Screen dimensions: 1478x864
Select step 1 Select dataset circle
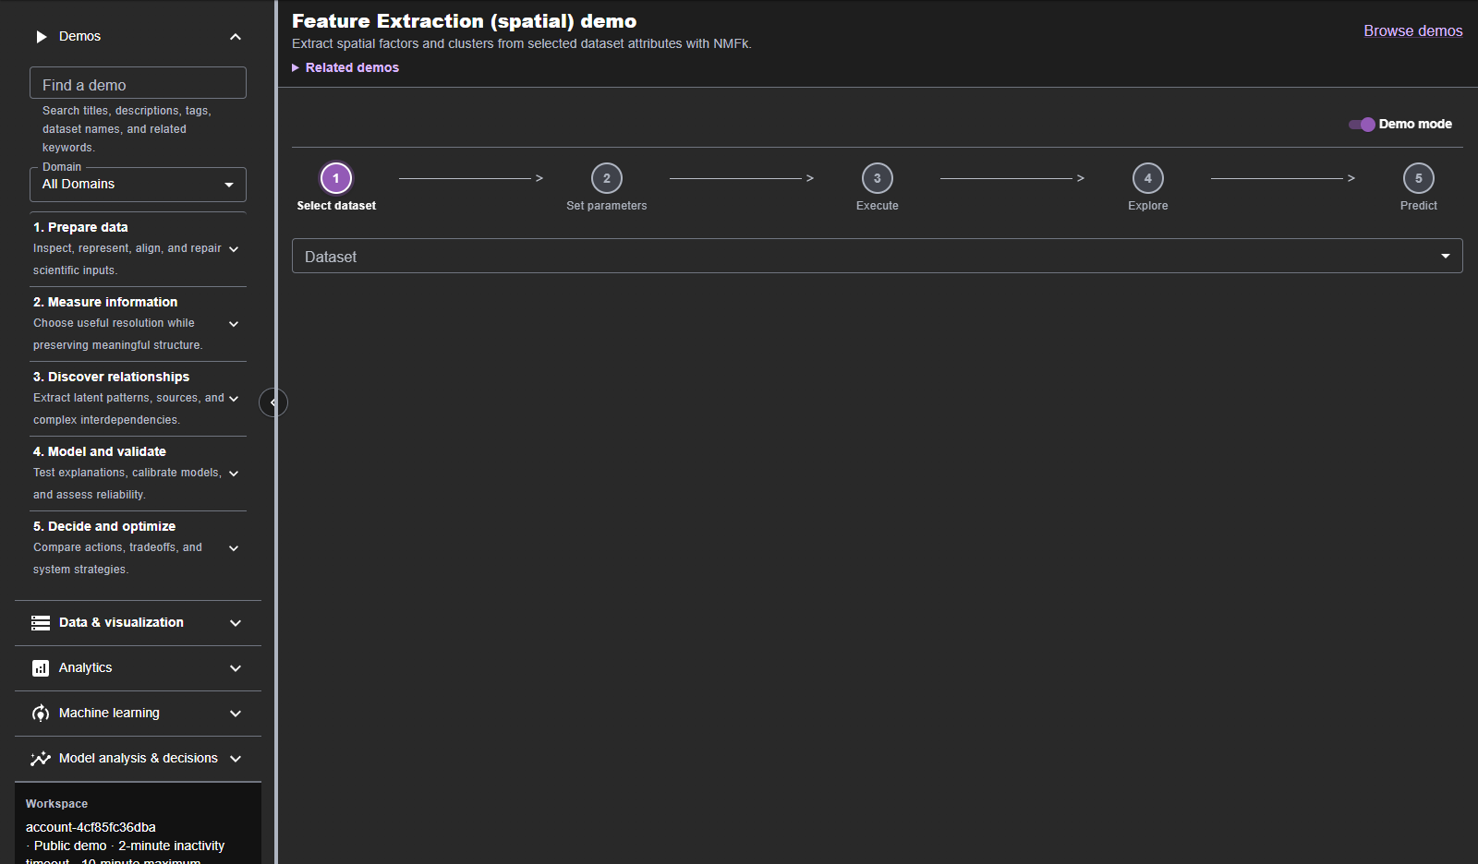[x=336, y=178]
